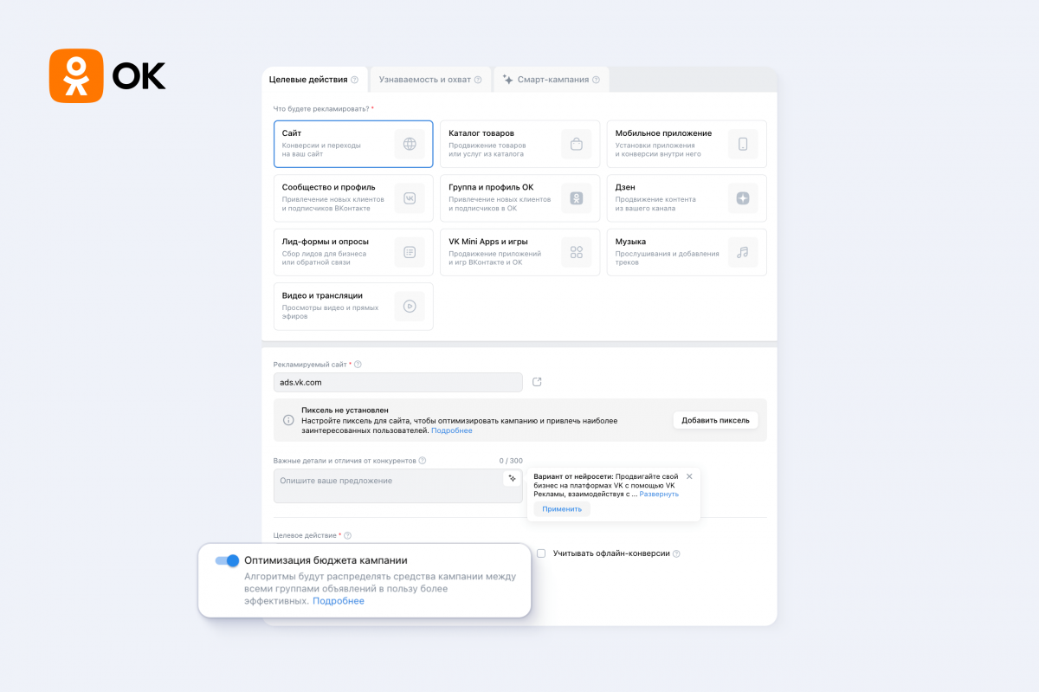This screenshot has width=1039, height=692.
Task: Click help icon beside Целевое действие label
Action: (x=348, y=536)
